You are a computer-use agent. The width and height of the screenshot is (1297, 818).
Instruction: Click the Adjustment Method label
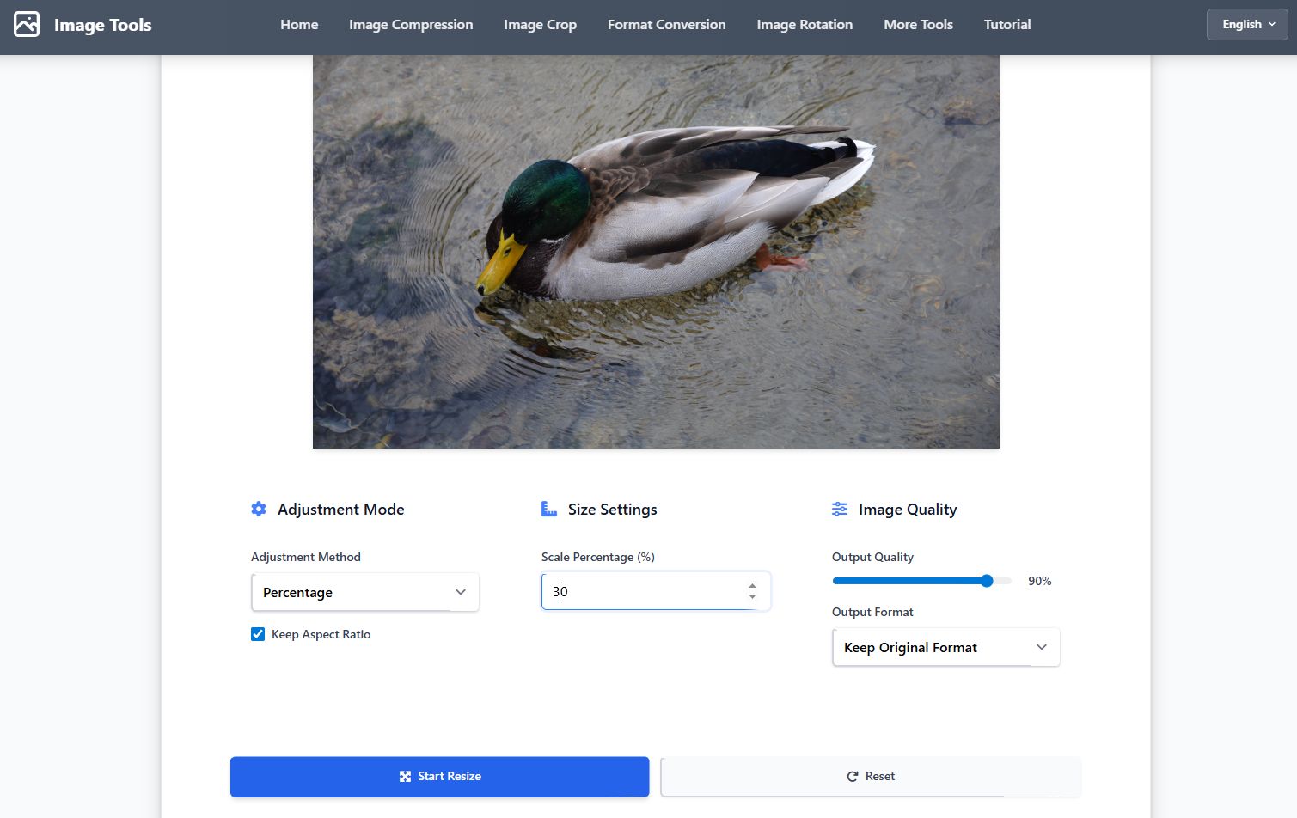(306, 557)
